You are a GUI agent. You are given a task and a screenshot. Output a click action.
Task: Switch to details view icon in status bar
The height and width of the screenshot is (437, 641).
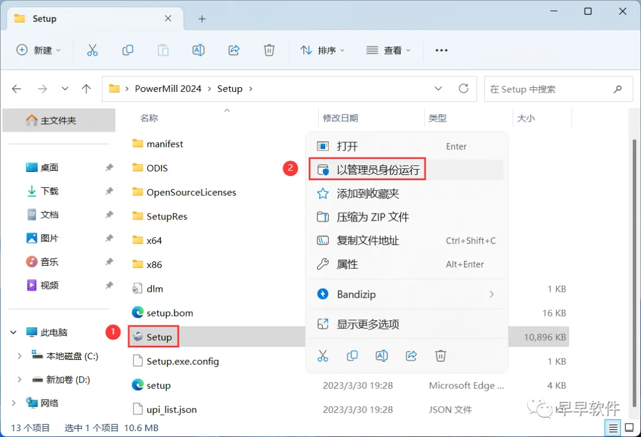tap(613, 428)
